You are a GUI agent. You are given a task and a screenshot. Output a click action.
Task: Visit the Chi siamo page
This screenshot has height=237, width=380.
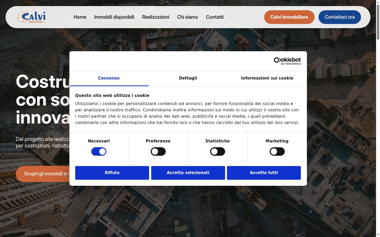click(x=188, y=17)
